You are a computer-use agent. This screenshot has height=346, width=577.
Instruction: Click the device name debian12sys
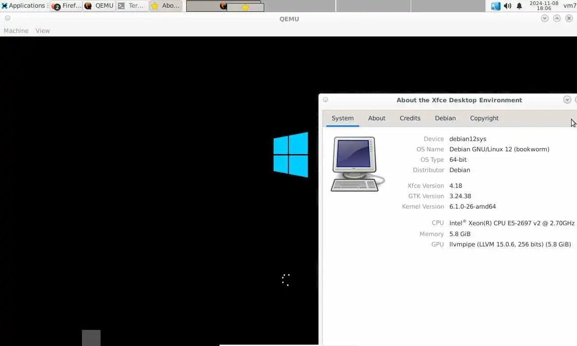(467, 139)
